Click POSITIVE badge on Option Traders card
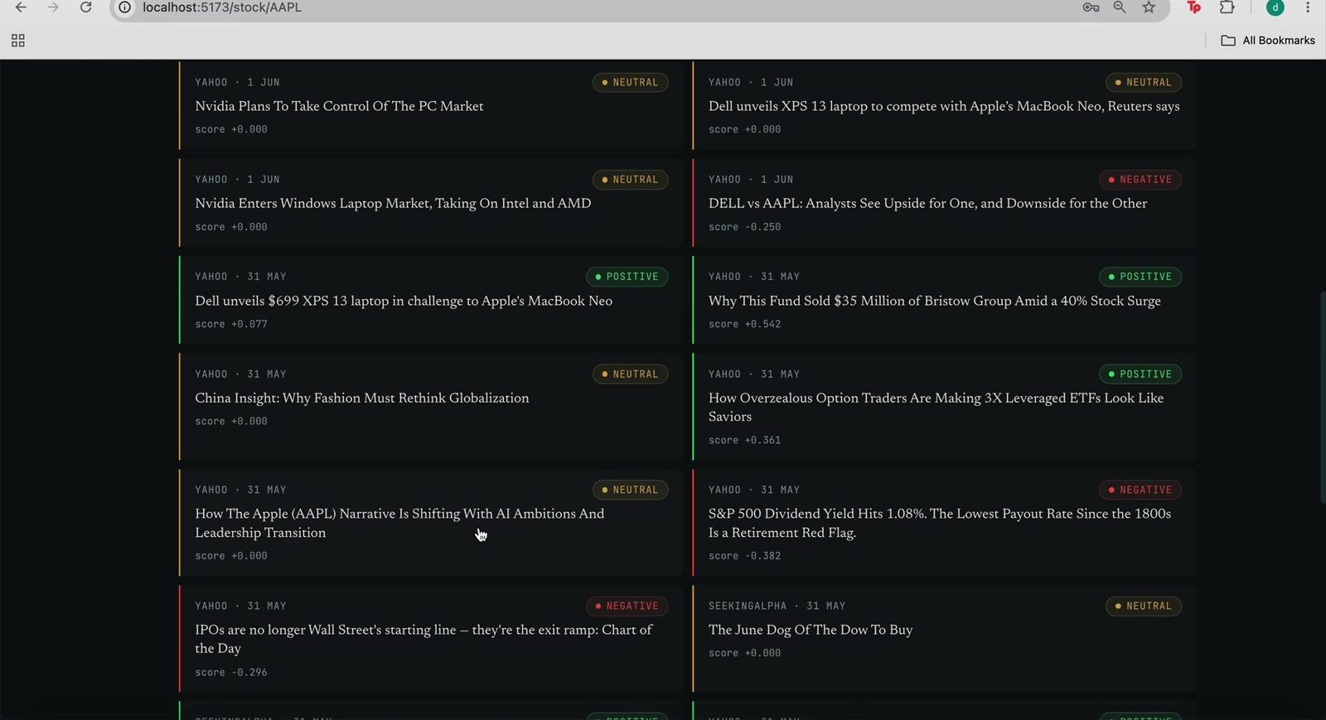This screenshot has width=1326, height=720. point(1140,374)
